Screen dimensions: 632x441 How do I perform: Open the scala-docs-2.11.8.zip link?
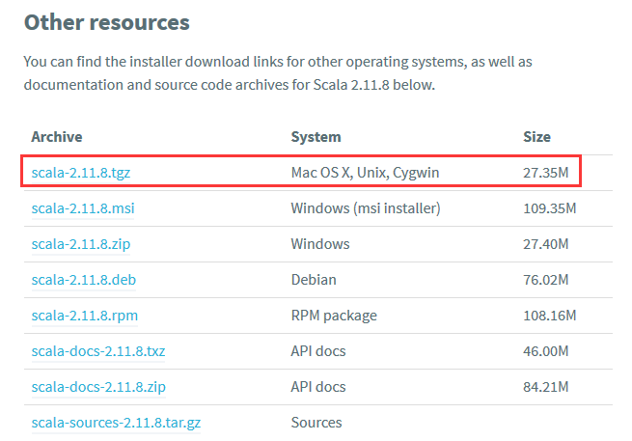pos(98,387)
